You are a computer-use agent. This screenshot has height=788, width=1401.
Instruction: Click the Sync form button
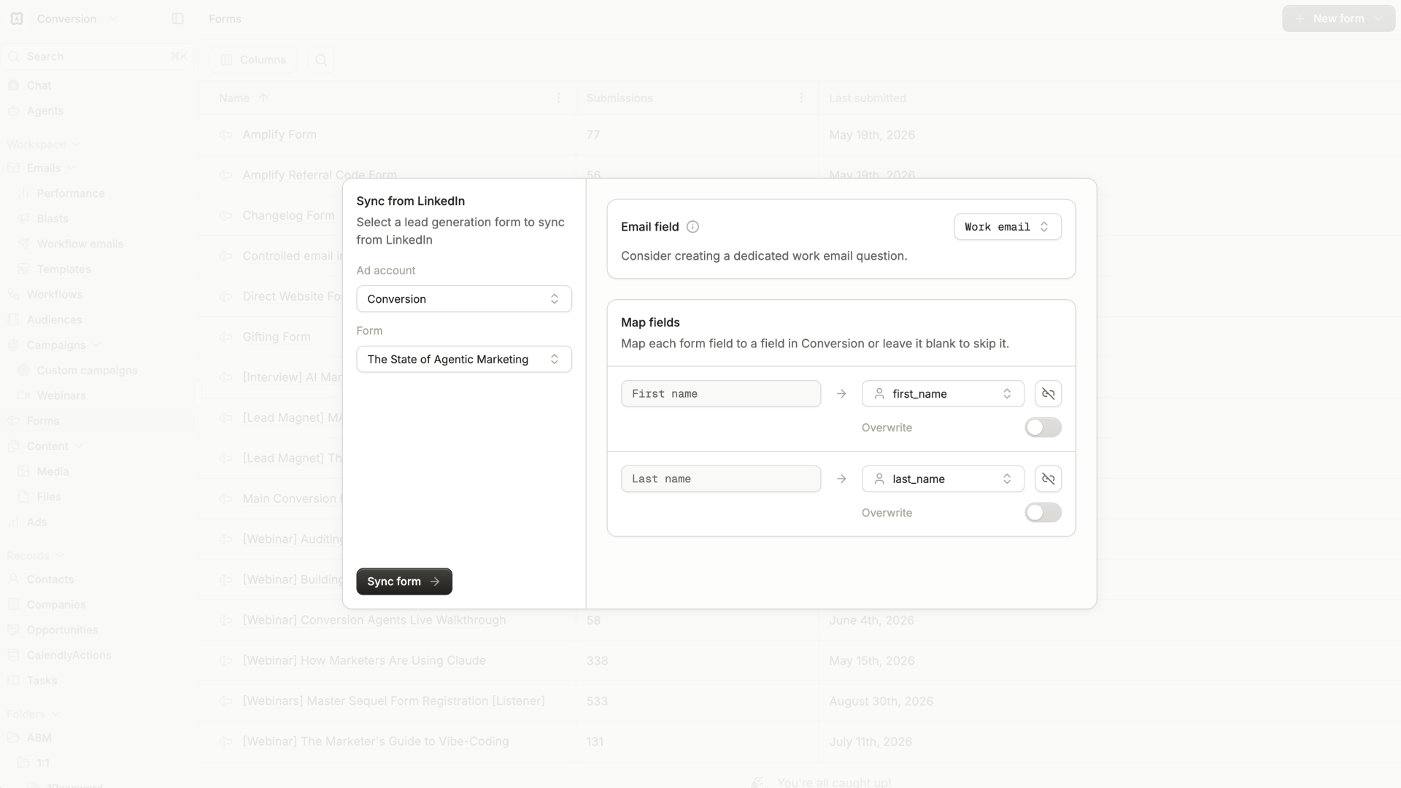tap(404, 582)
